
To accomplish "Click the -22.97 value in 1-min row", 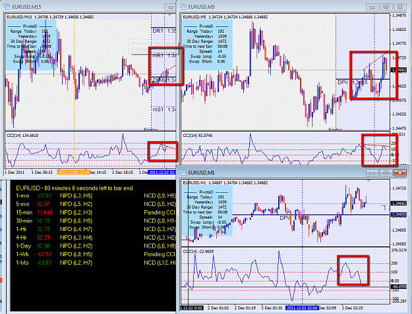I will pyautogui.click(x=44, y=196).
